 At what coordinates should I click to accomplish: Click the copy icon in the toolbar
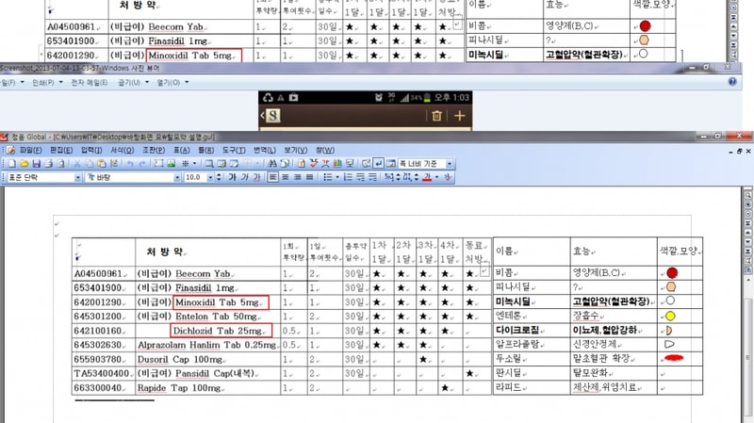pos(90,164)
